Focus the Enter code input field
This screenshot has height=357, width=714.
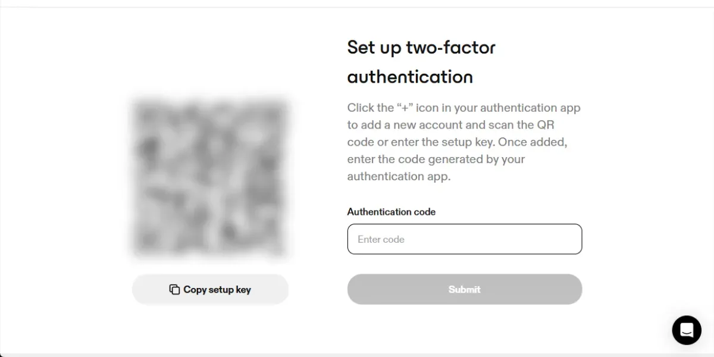(x=465, y=239)
